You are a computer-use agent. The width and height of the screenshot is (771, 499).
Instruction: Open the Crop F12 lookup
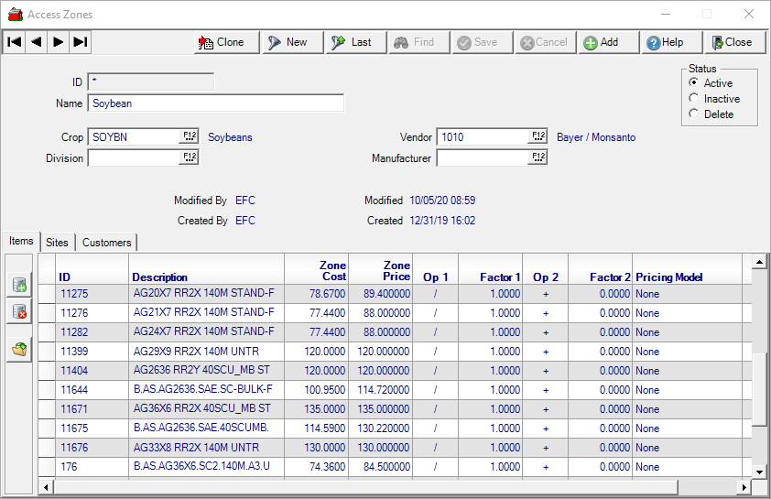tap(190, 136)
